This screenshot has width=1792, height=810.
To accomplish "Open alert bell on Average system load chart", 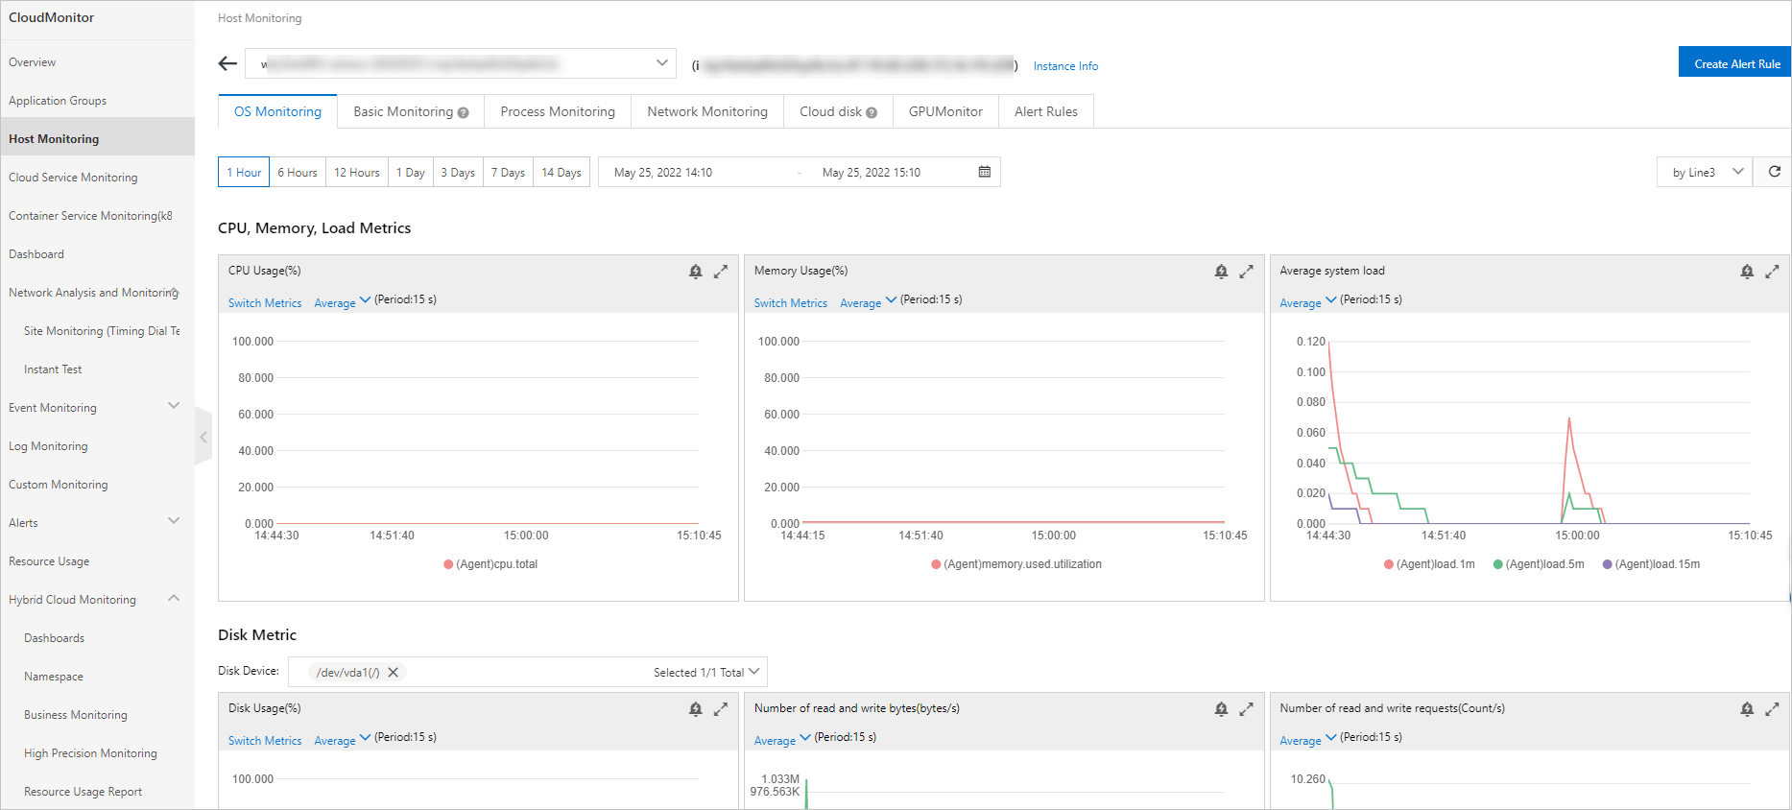I will point(1747,272).
